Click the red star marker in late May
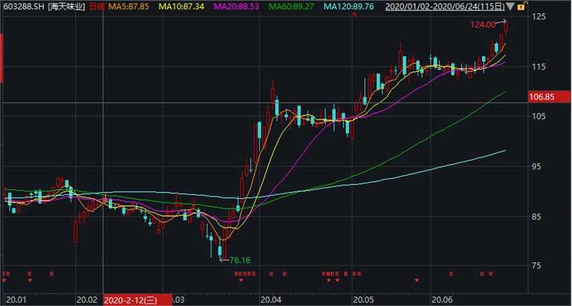Screen dimensions: 572x306 coord(417,280)
